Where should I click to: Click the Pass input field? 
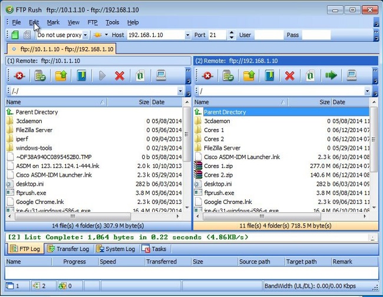click(316, 35)
